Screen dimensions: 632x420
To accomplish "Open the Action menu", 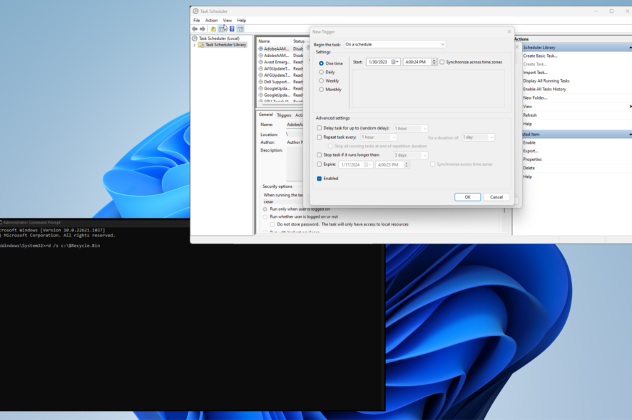I will 211,20.
